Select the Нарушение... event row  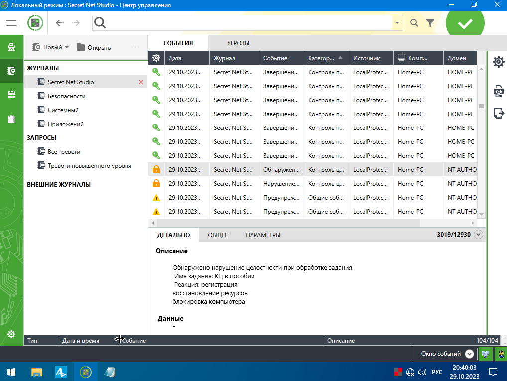pyautogui.click(x=313, y=183)
